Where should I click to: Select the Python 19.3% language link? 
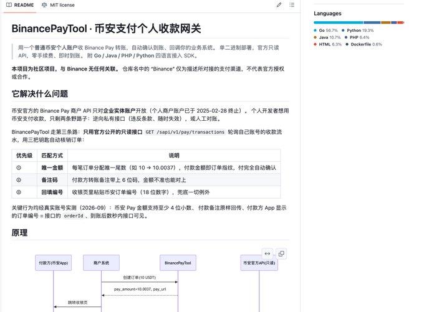(x=357, y=31)
